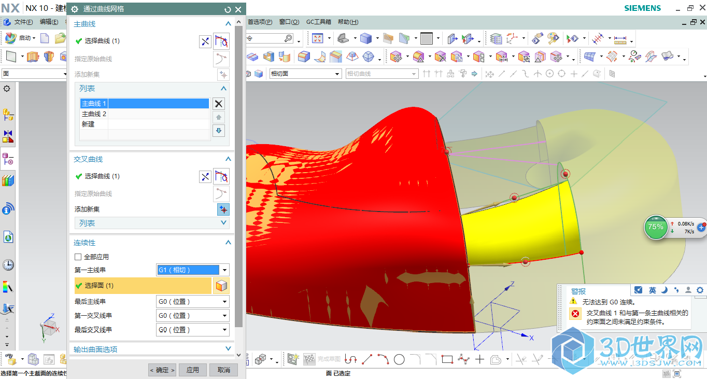Screen dimensions: 707x379
Task: Click the Reverse Direction icon in 主曲线 section
Action: click(x=205, y=42)
